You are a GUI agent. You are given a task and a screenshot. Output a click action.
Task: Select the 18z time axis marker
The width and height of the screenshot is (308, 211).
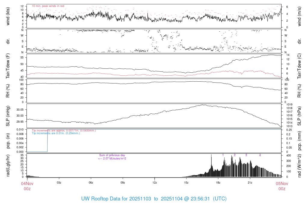tap(218, 183)
